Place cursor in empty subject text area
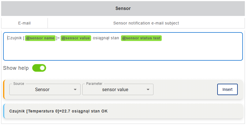This screenshot has width=246, height=125. (122, 51)
